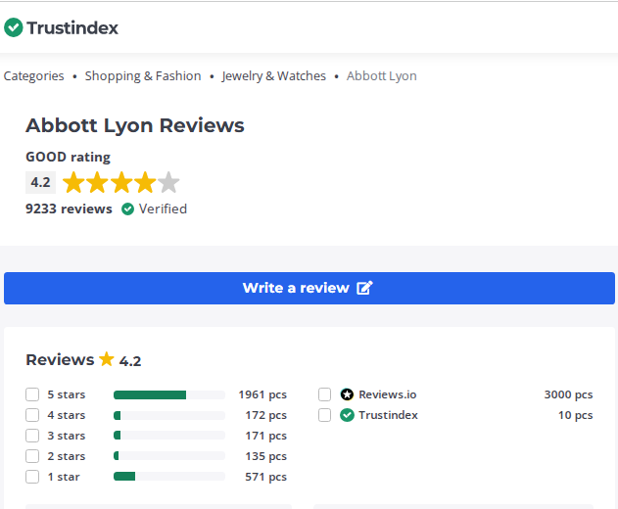618x509 pixels.
Task: Click the Abbott Lyon breadcrumb item
Action: [382, 75]
